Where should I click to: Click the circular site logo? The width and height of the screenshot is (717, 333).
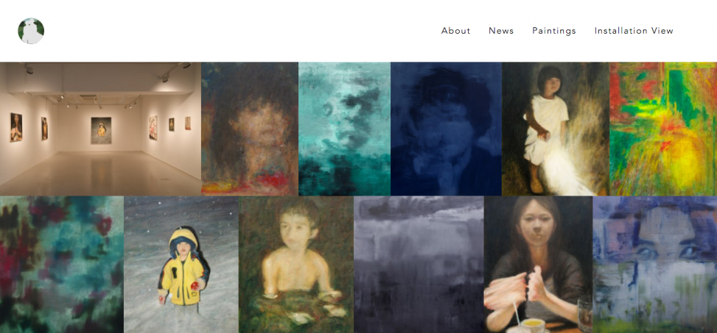(31, 31)
